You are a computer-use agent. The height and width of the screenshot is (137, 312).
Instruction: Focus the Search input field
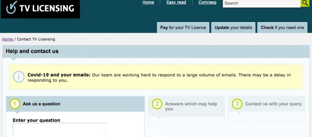pos(261,3)
